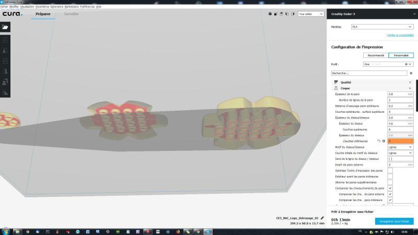Expand the Creality Ender-3 printer selector
418x235 pixels.
[x=372, y=14]
